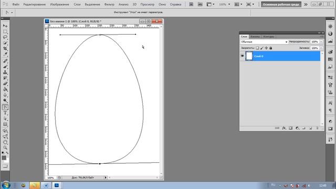Open the Windows Start menu
The image size is (336, 189).
[x=6, y=185]
